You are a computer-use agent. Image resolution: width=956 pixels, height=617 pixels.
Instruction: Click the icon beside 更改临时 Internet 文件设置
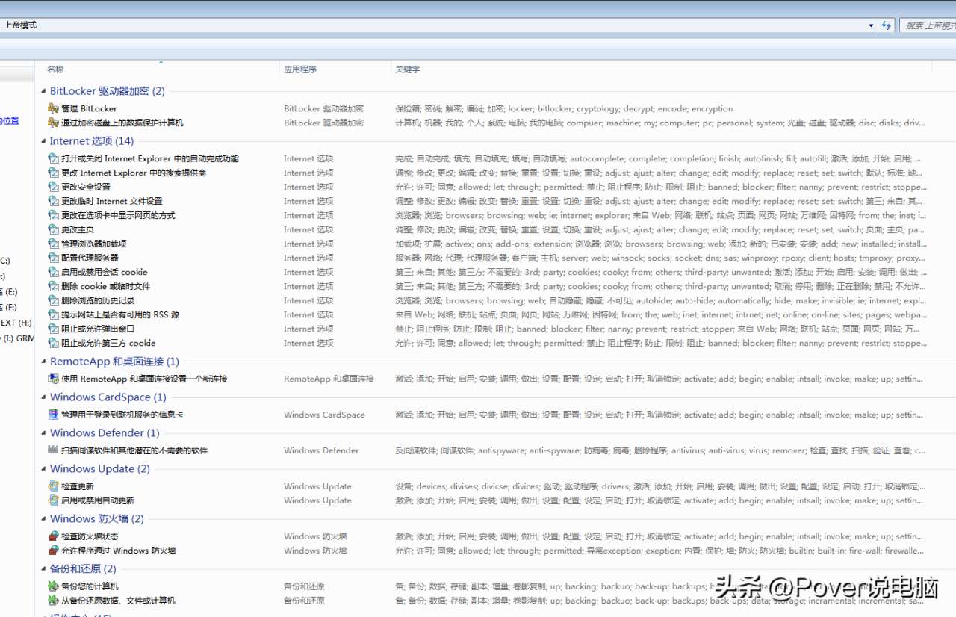pos(53,201)
